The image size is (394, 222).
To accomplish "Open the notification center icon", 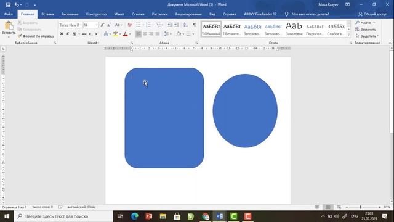I will click(385, 216).
